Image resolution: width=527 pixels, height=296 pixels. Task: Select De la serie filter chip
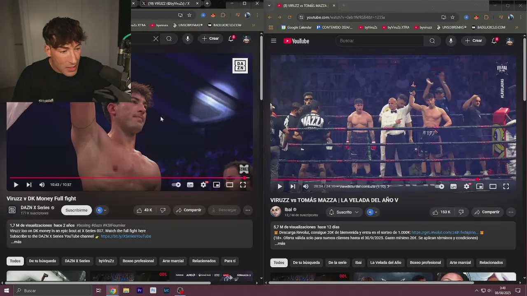click(x=338, y=263)
